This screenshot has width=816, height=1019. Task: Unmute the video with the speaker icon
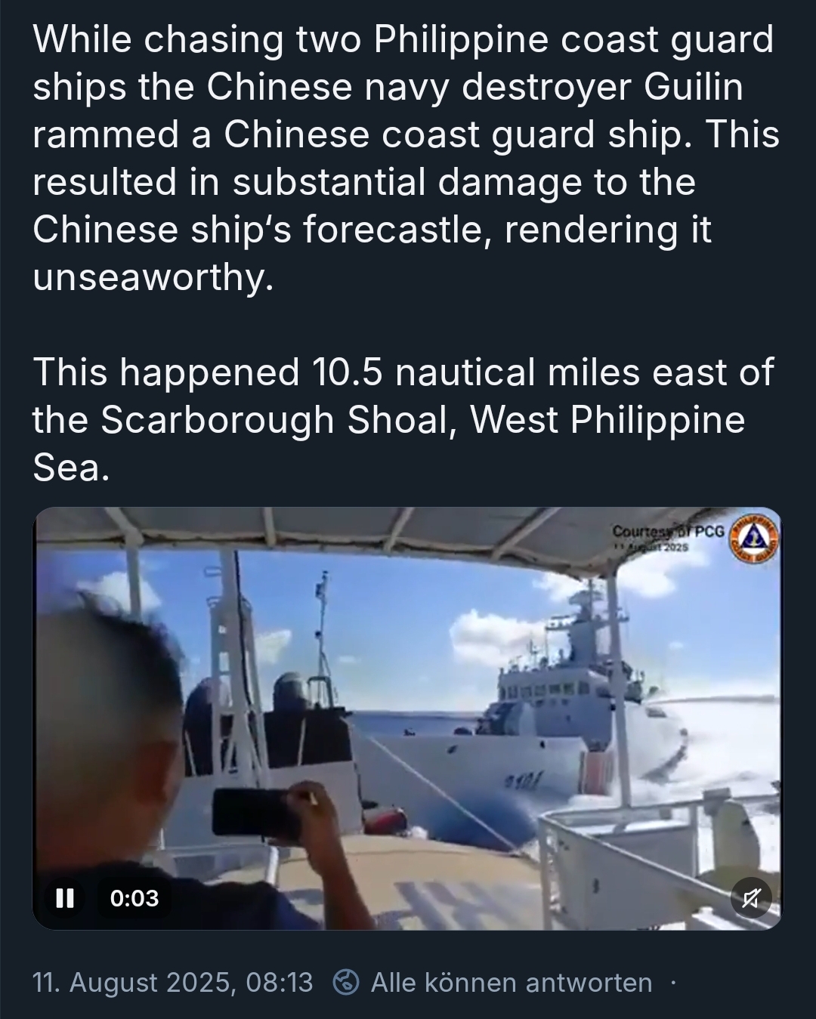tap(752, 897)
